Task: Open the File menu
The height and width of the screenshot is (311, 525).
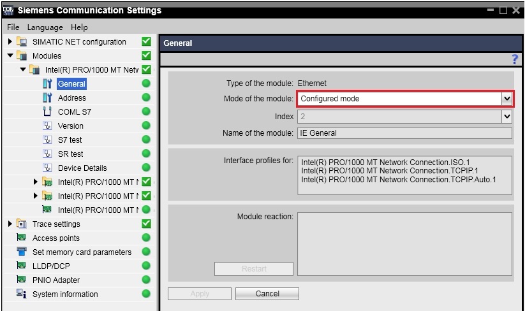Action: click(13, 27)
